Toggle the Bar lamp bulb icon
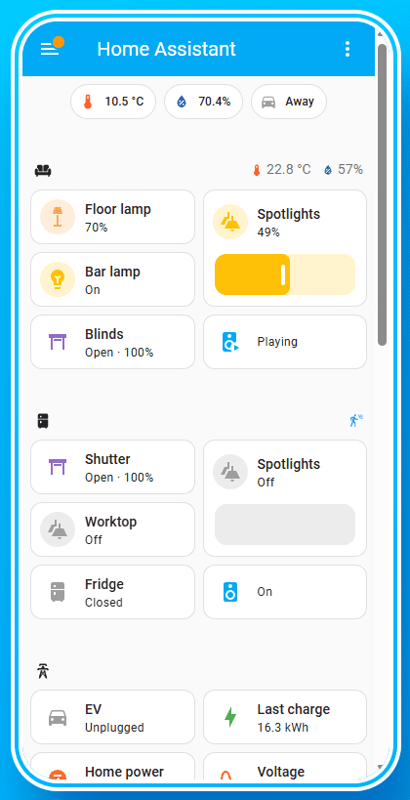410x800 pixels. pyautogui.click(x=58, y=279)
